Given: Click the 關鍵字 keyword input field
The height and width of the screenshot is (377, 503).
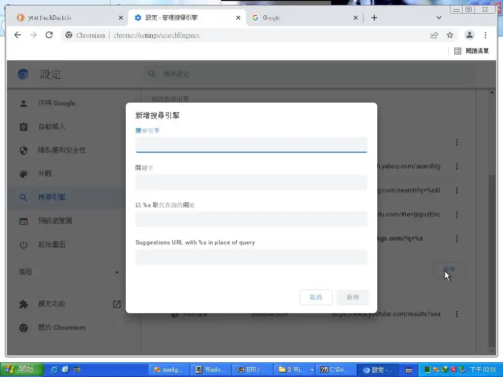Looking at the screenshot, I should tap(251, 183).
